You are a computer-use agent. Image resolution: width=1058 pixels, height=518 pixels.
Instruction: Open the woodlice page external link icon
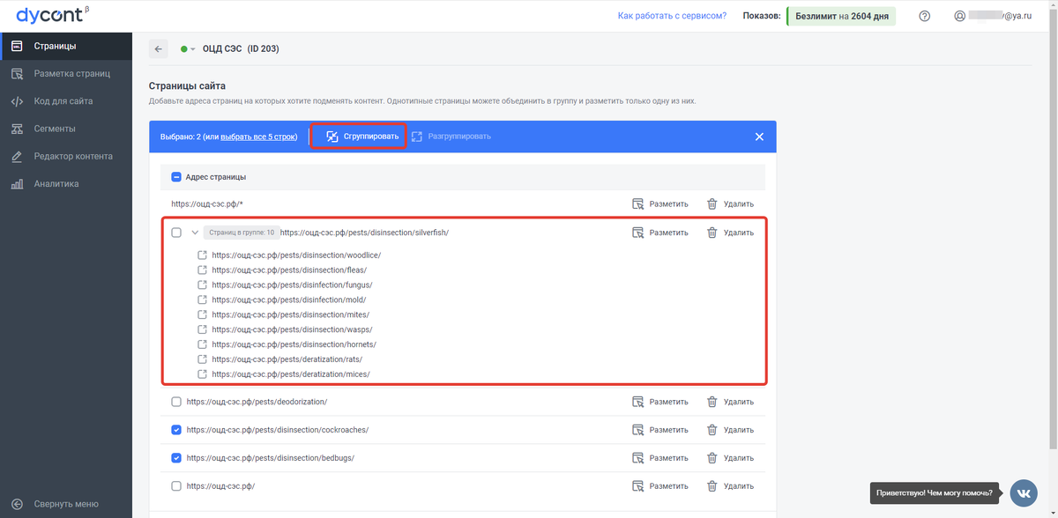(x=202, y=255)
